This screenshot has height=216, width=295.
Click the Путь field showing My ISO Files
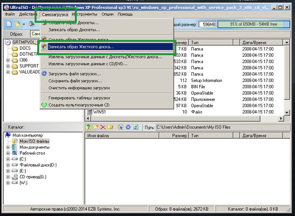pos(222,127)
